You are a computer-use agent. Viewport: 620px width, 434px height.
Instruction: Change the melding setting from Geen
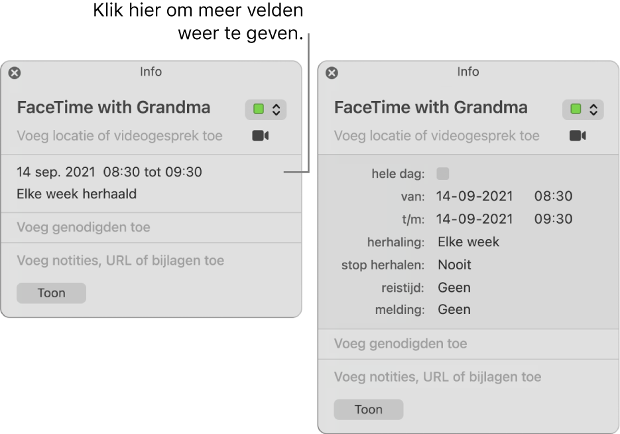coord(454,309)
